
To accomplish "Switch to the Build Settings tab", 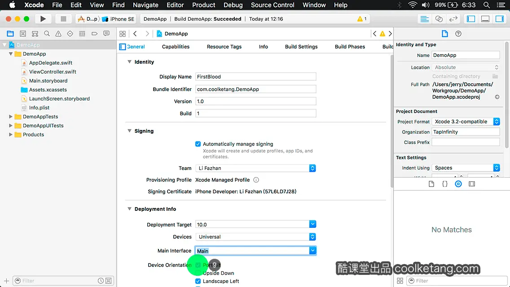I will [301, 47].
